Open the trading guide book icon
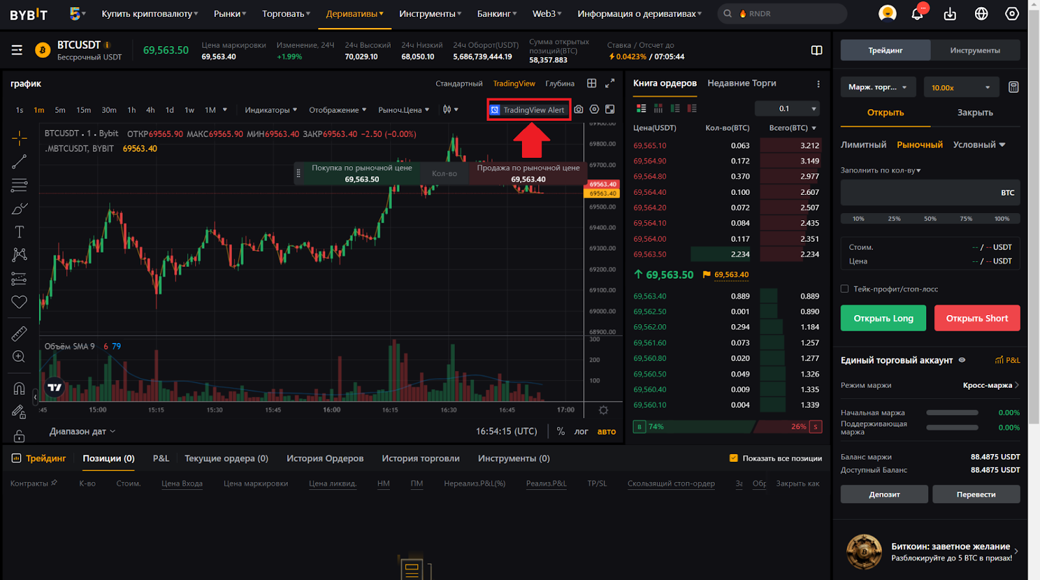The image size is (1040, 580). click(x=817, y=51)
